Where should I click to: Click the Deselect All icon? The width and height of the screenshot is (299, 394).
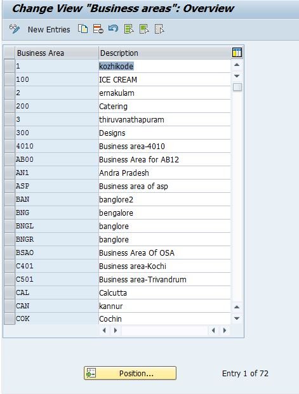pos(159,29)
